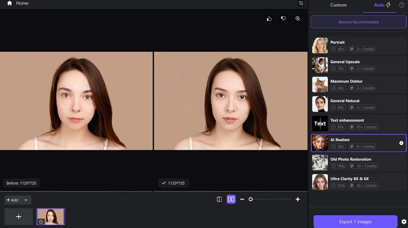Select the AI Realism model
The height and width of the screenshot is (228, 408).
tap(359, 143)
